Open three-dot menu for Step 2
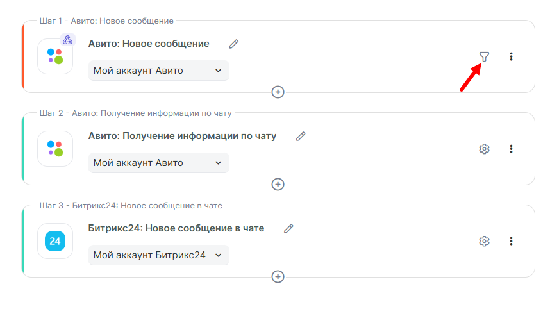 [x=511, y=149]
